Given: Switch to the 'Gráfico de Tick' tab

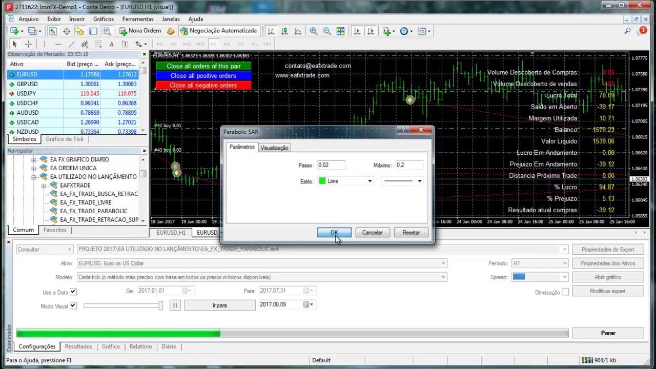Looking at the screenshot, I should coord(65,139).
